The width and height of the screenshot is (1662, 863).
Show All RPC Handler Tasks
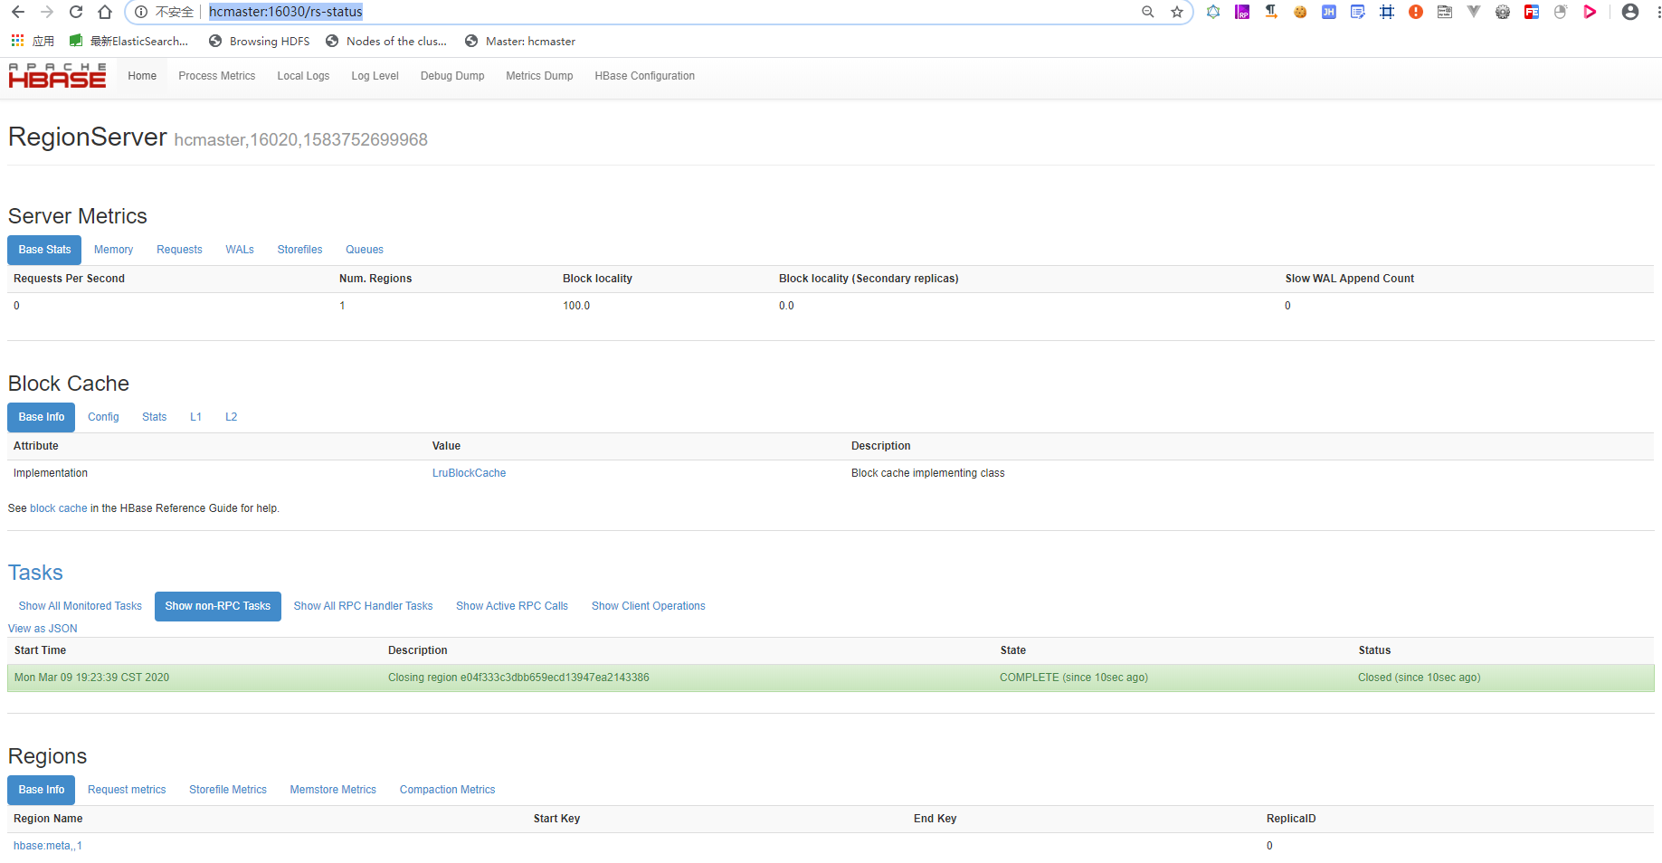[363, 606]
